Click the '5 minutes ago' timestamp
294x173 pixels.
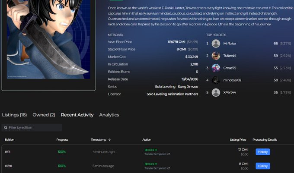tap(103, 166)
